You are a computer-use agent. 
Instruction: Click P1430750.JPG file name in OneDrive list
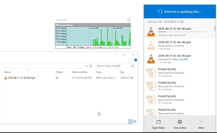click(167, 97)
